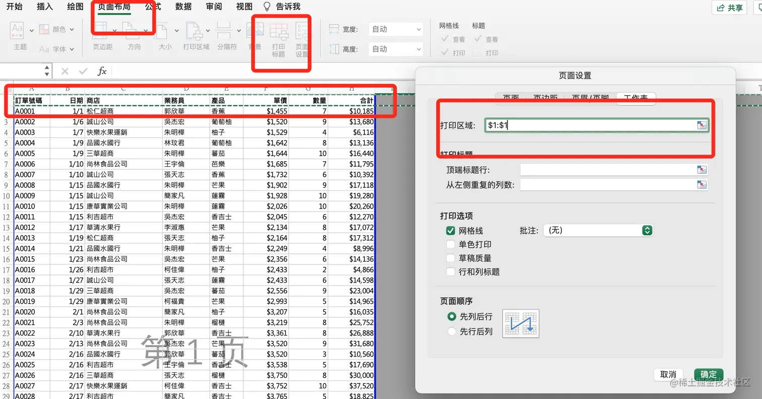Click the 宽度 scale width icon
762x399 pixels.
pos(334,29)
